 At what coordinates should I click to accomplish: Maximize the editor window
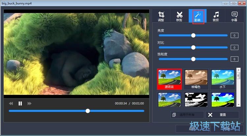[234, 3]
